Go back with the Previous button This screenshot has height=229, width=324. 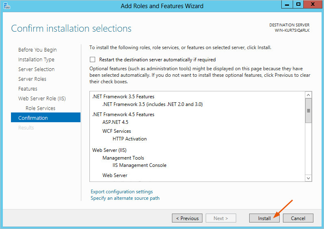[187, 218]
